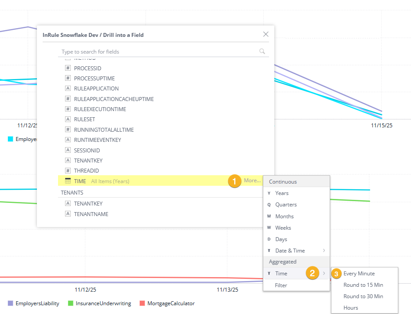
Task: Click the text type icon beside RULEAPPLICATION
Action: click(x=68, y=88)
